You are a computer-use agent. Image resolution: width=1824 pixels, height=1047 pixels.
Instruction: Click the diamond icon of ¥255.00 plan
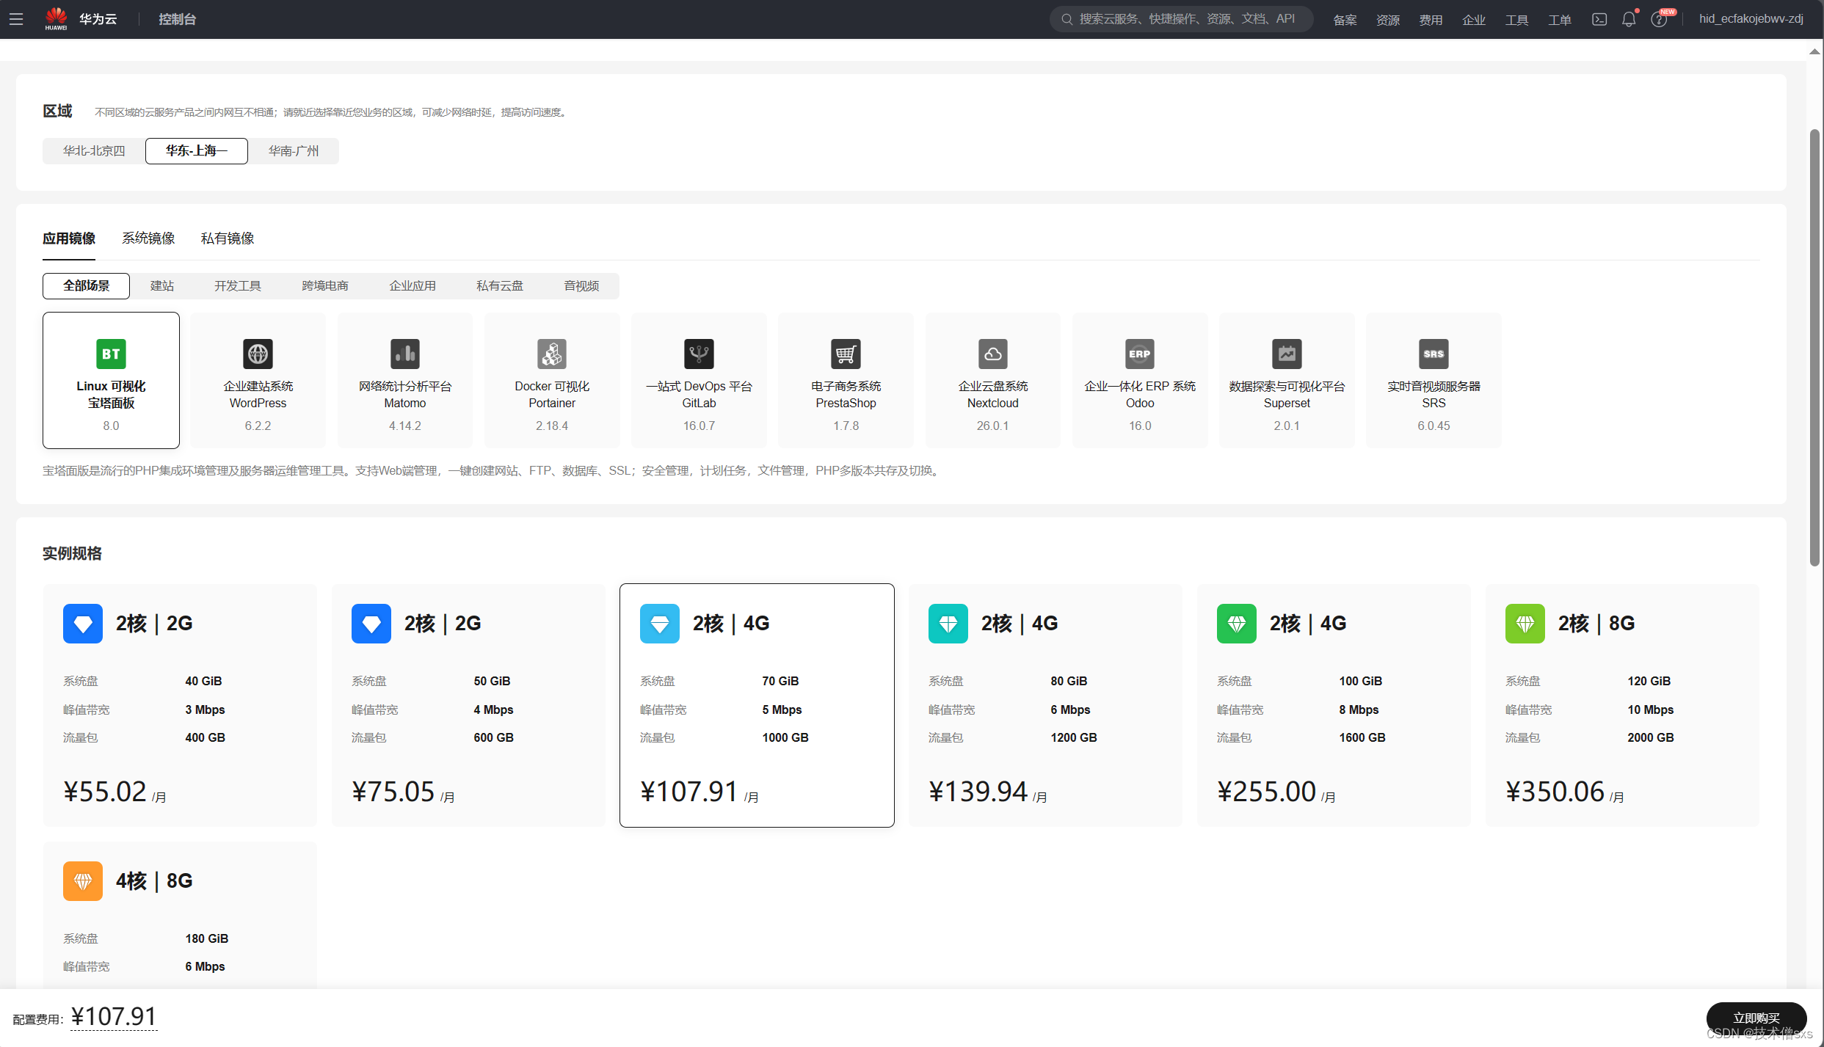[x=1237, y=624]
